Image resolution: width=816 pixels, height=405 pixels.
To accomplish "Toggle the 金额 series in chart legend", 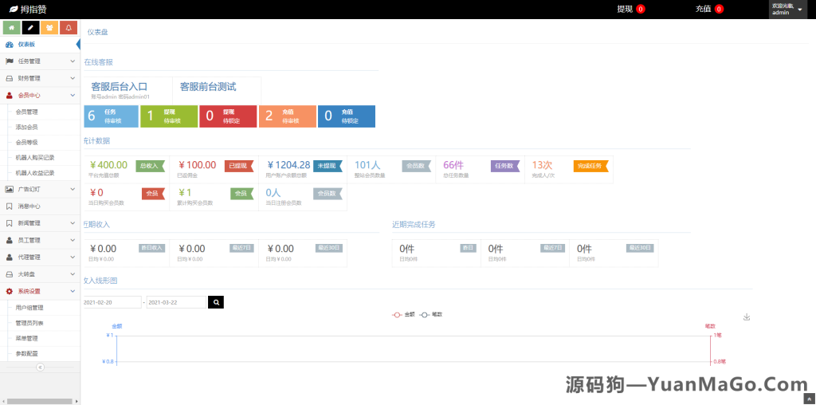I will (403, 314).
